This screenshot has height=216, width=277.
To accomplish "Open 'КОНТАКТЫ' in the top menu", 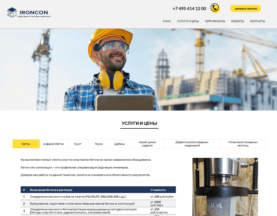I will click(257, 21).
